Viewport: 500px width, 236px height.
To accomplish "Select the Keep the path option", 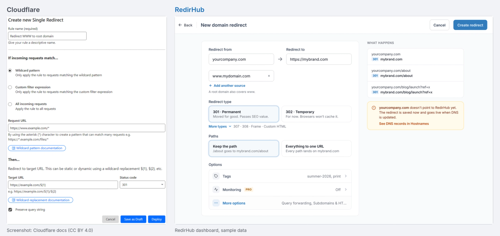I will (244, 148).
